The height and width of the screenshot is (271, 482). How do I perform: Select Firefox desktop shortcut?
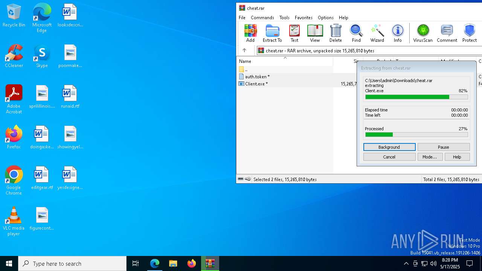coord(14,137)
